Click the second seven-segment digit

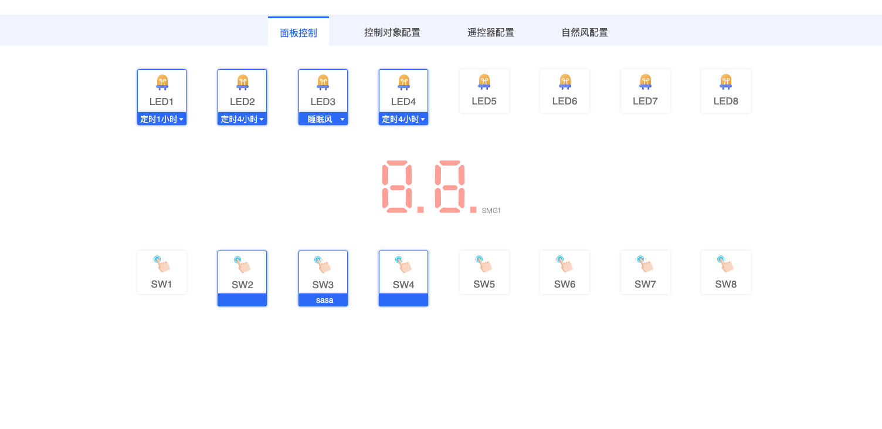(450, 186)
